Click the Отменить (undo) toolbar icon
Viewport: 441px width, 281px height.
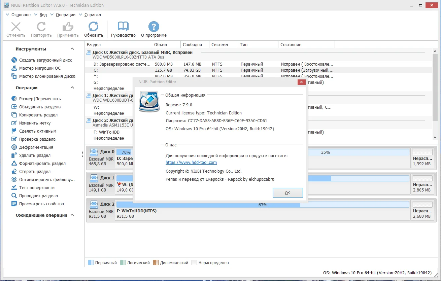pyautogui.click(x=16, y=27)
